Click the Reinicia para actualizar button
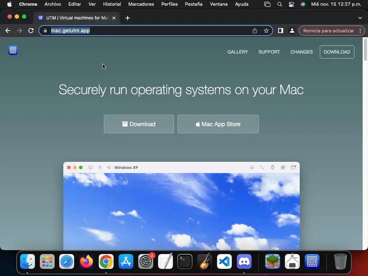 (328, 31)
